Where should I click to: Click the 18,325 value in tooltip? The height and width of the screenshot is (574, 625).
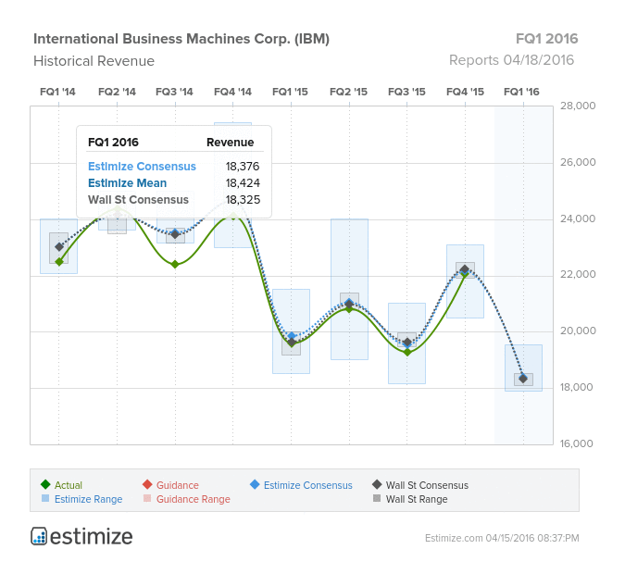243,200
